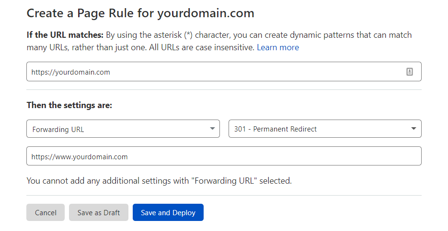Viewport: 448px width, 231px height.
Task: Click the 'Forwarding URL' text in the selector
Action: pos(58,129)
